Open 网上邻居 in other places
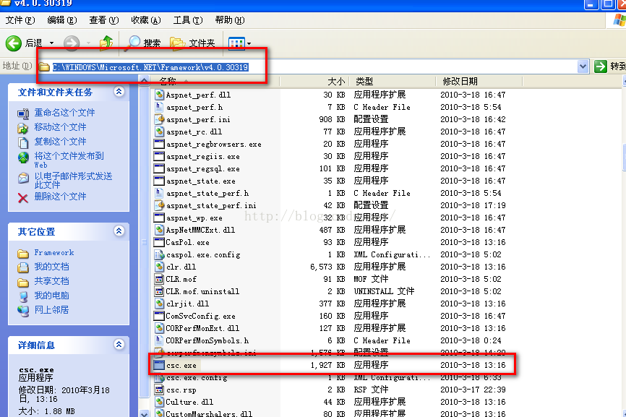The height and width of the screenshot is (417, 626). click(x=51, y=309)
